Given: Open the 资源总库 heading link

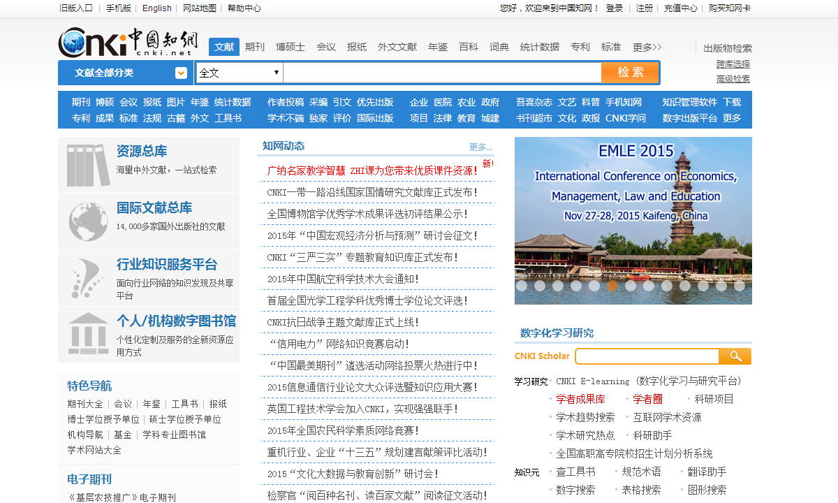Looking at the screenshot, I should pyautogui.click(x=142, y=151).
